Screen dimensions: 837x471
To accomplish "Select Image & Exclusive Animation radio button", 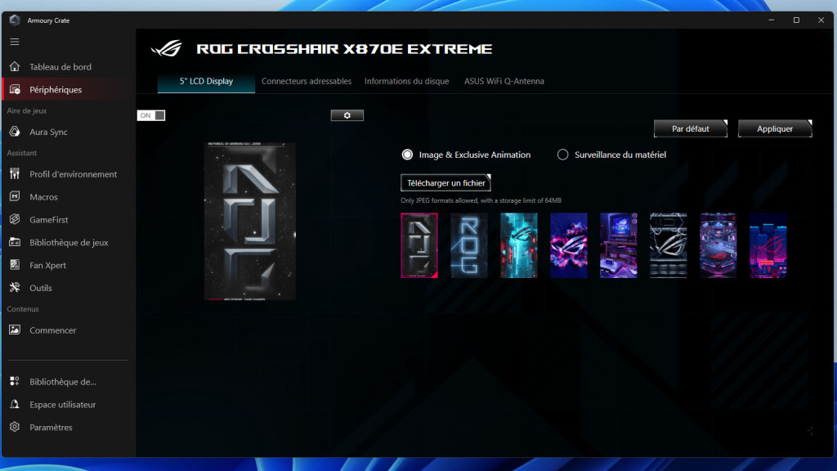I will point(407,155).
